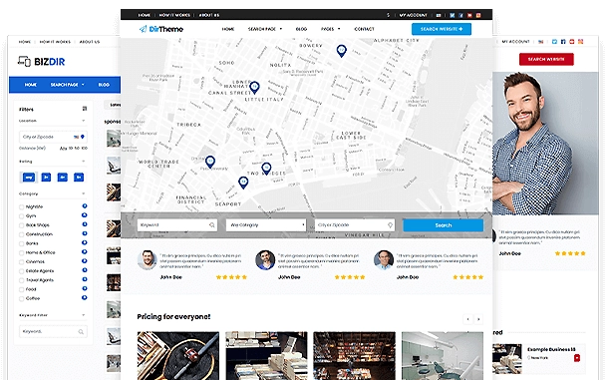
Task: Click the magnifier icon in the sidebar Keyword field
Action: (81, 332)
